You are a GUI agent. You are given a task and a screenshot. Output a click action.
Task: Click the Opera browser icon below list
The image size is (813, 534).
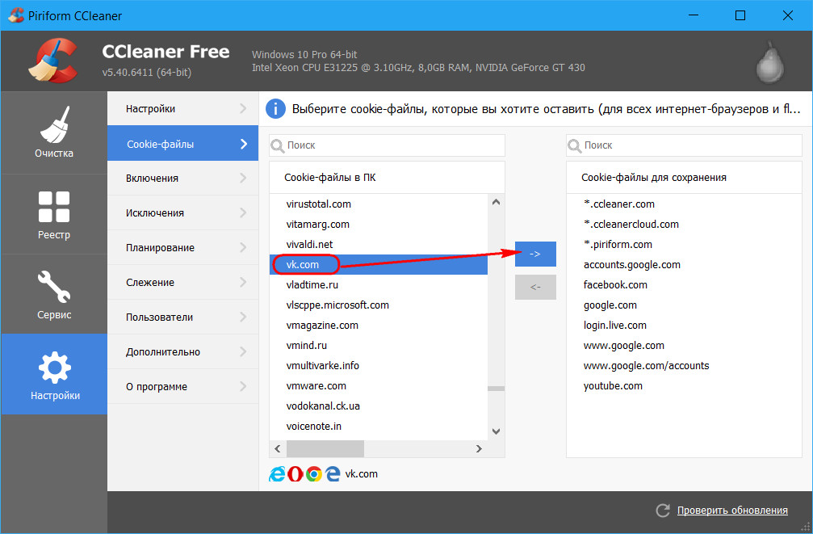[295, 473]
